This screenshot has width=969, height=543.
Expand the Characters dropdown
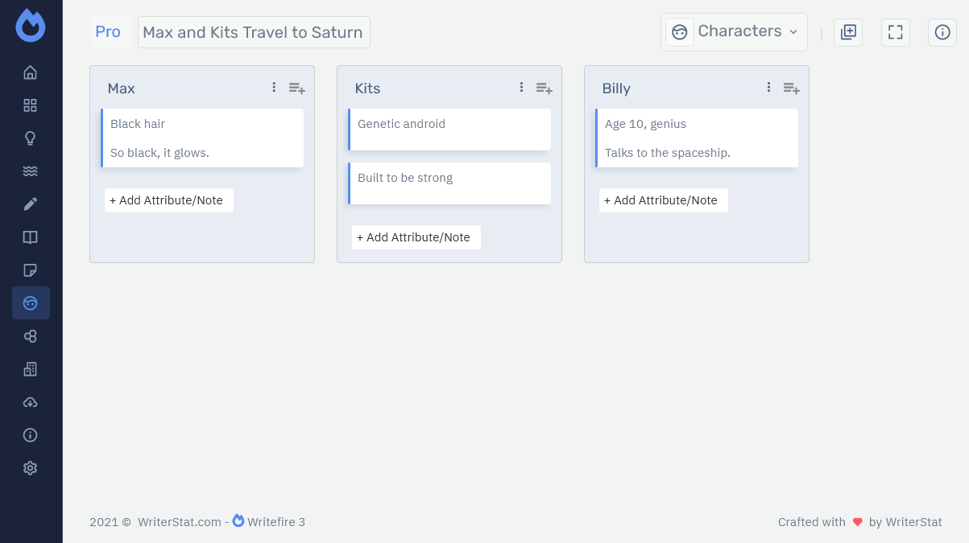point(734,32)
